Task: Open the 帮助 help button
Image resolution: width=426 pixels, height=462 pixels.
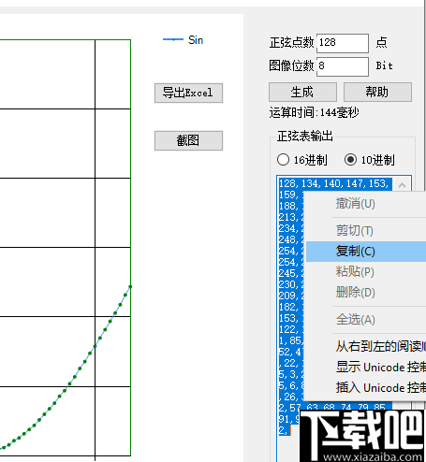Action: 377,92
